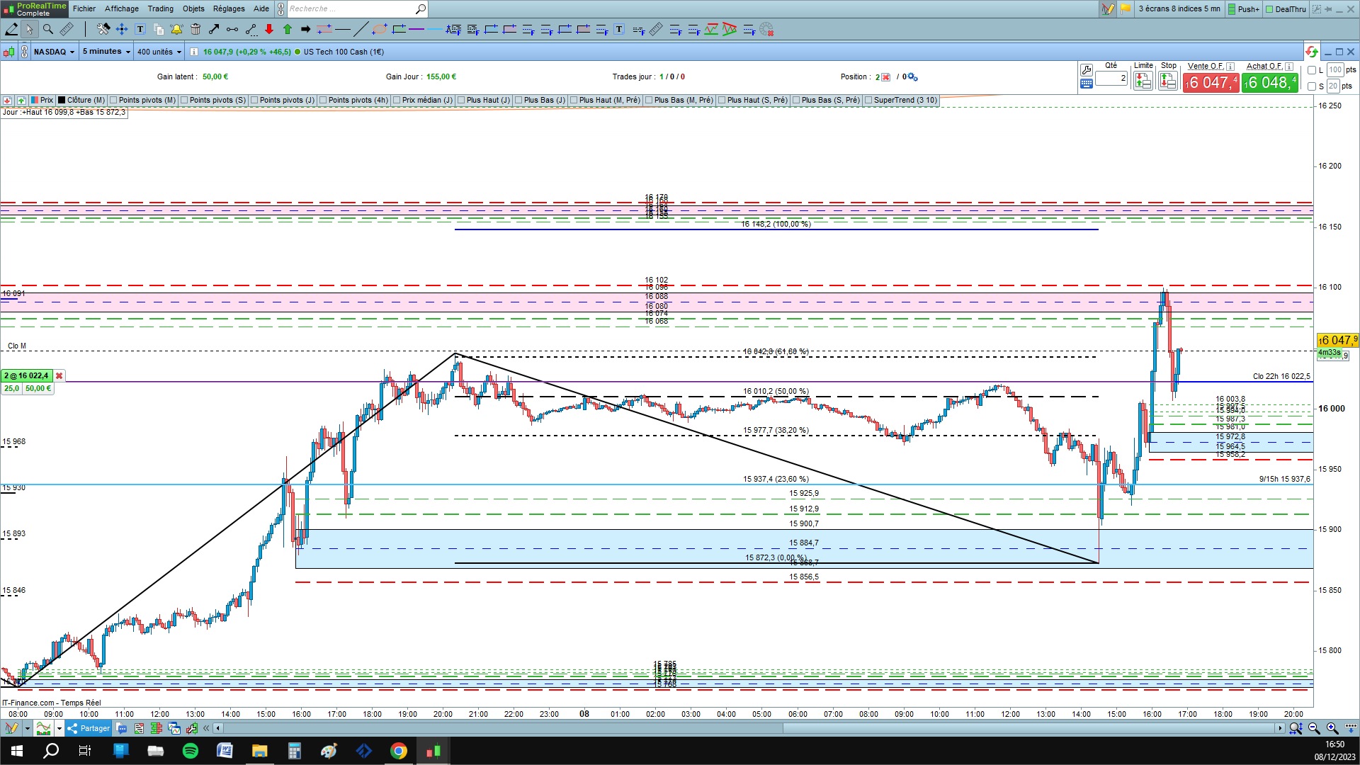Select the red down arrow tool
The image size is (1360, 765).
click(x=269, y=29)
